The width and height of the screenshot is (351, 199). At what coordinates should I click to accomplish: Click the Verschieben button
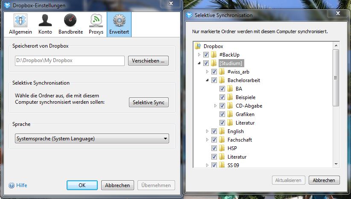pos(148,61)
